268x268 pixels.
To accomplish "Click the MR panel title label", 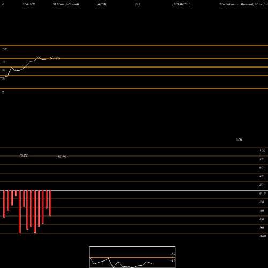I will (x=239, y=140).
